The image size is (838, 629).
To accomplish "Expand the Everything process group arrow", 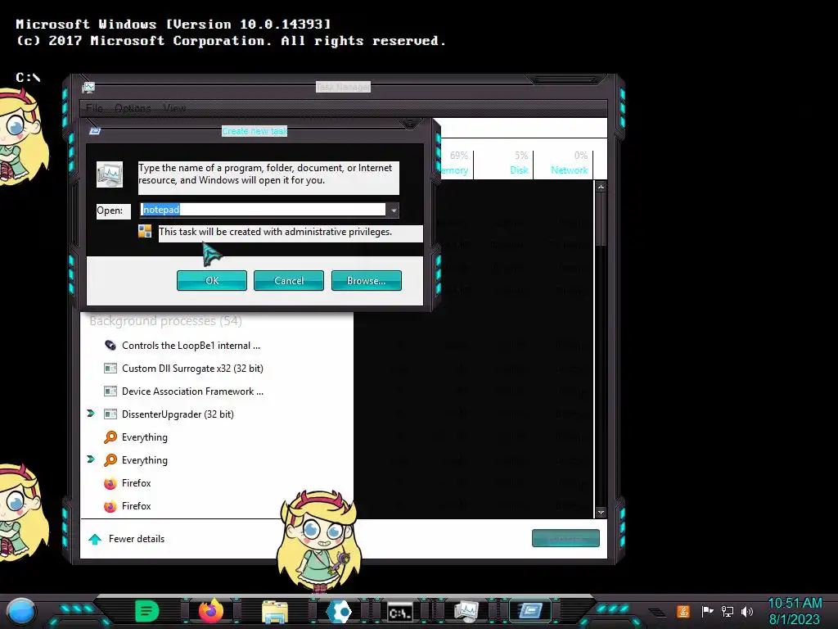I will (91, 459).
